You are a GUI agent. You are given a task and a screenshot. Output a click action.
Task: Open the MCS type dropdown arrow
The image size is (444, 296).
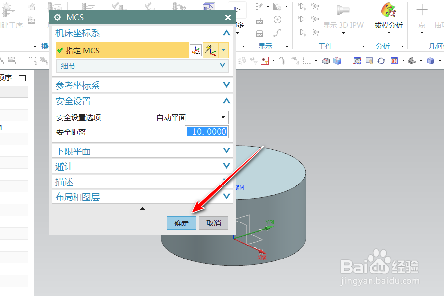coord(223,50)
